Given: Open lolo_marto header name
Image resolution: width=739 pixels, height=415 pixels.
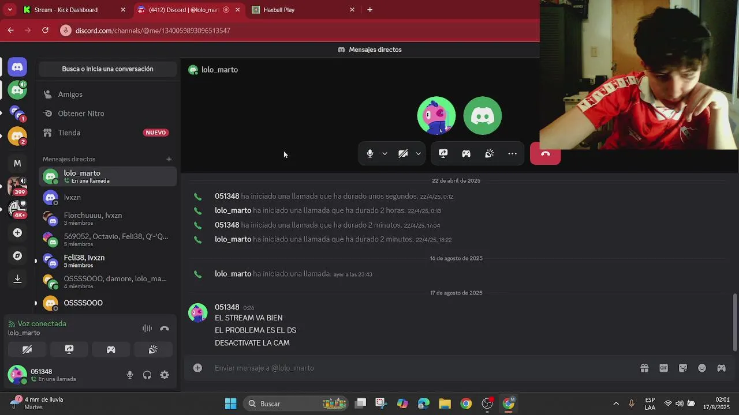Looking at the screenshot, I should tap(219, 70).
